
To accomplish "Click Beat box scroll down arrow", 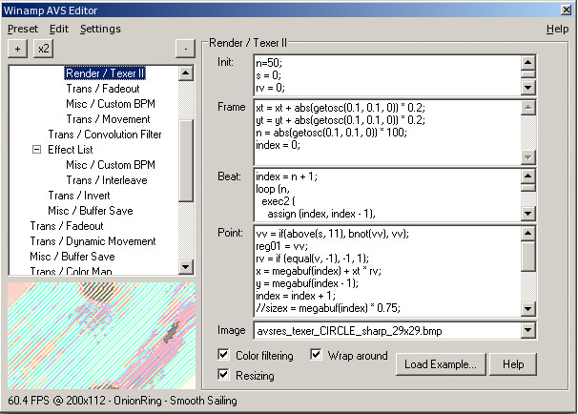I will pos(527,214).
